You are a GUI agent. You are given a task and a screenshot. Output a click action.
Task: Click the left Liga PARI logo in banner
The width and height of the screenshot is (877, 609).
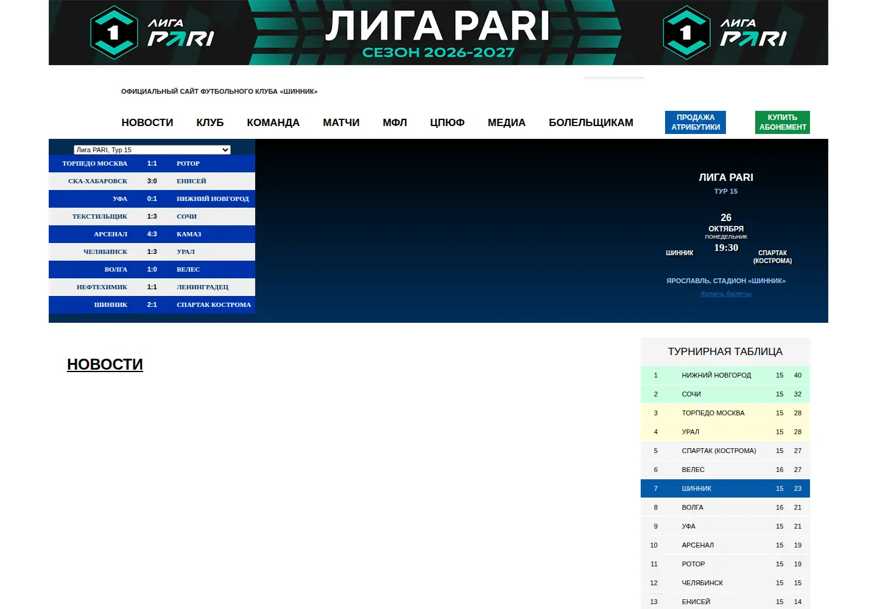(152, 32)
